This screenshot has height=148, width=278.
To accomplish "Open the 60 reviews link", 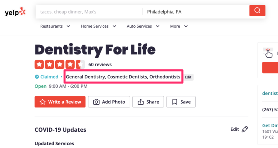I will (100, 64).
